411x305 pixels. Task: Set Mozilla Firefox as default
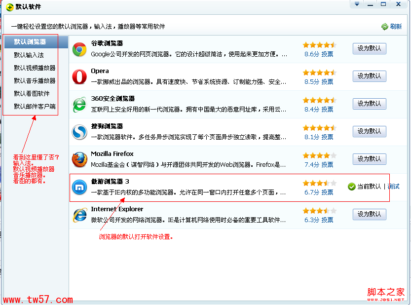pos(370,159)
